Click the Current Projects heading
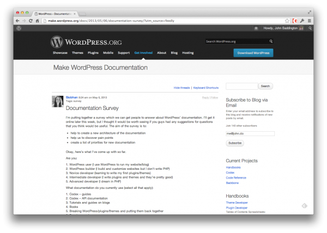327x233 pixels. 241,161
